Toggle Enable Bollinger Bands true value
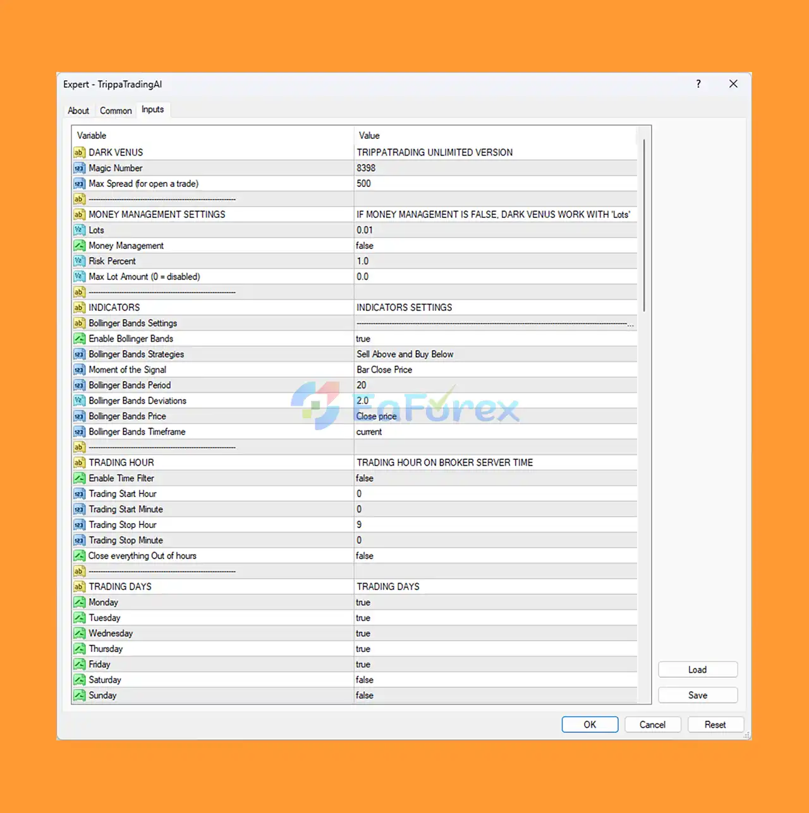 (496, 339)
